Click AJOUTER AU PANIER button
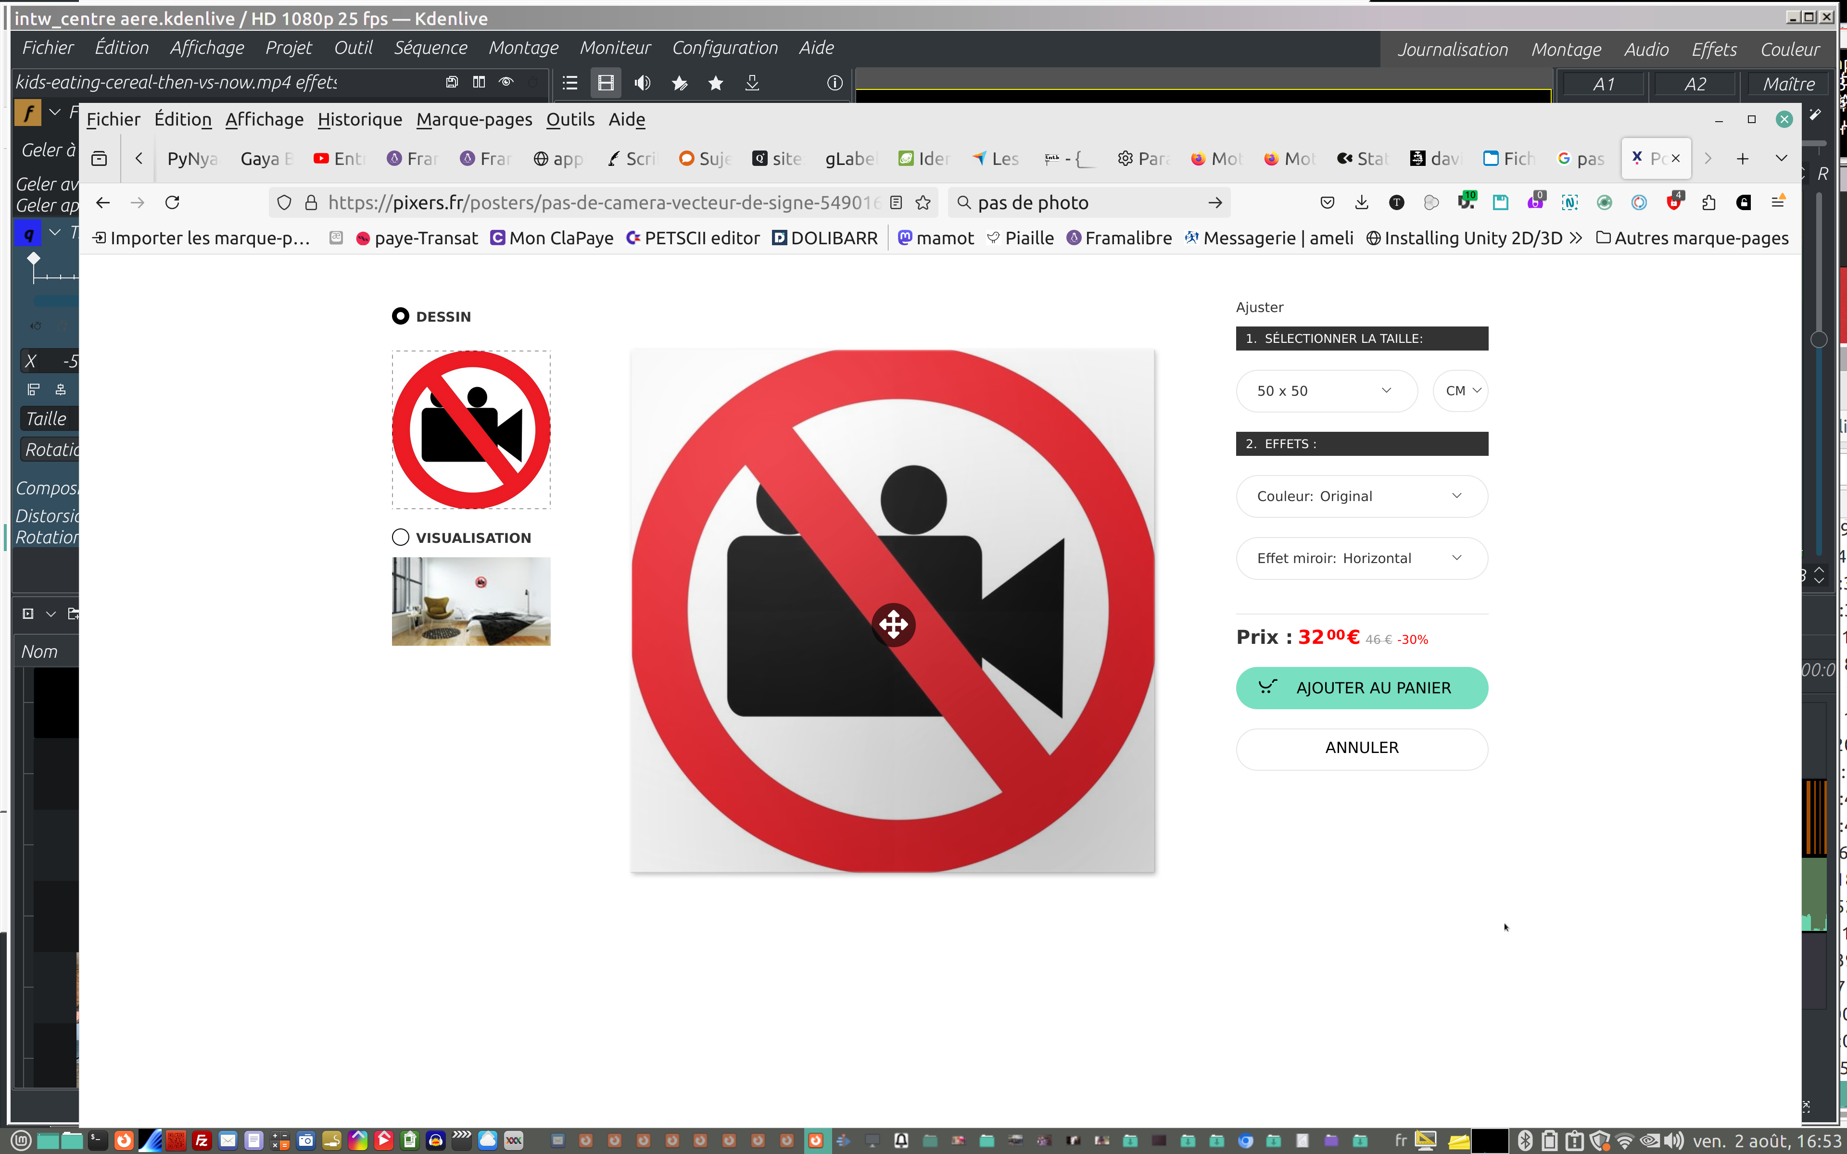This screenshot has height=1154, width=1847. click(1361, 688)
